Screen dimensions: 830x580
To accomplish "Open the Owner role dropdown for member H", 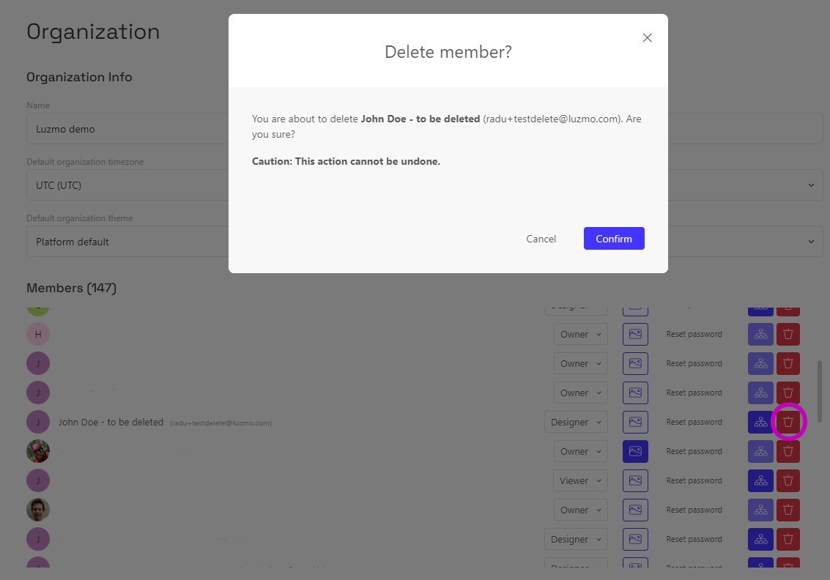I will click(580, 334).
